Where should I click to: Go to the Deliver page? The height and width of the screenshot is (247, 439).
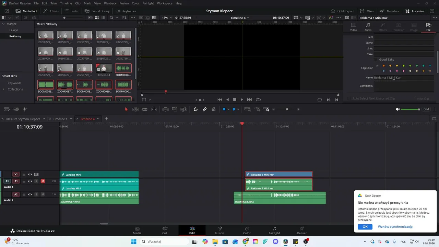302,231
